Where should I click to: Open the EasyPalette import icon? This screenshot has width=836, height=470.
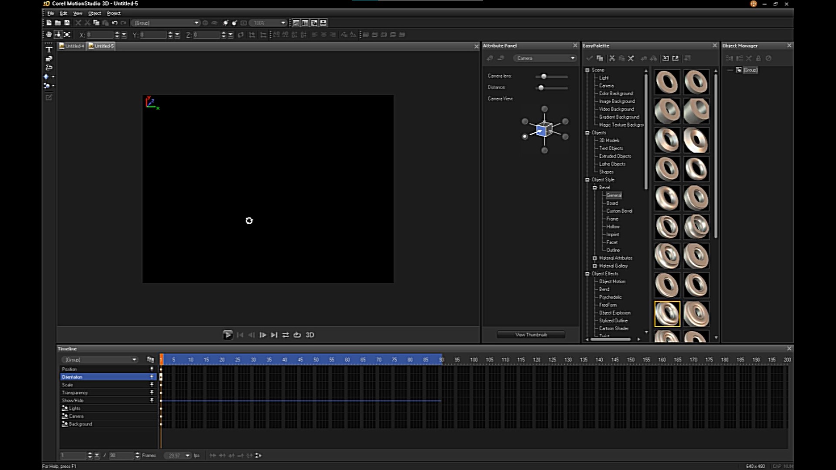pos(666,58)
